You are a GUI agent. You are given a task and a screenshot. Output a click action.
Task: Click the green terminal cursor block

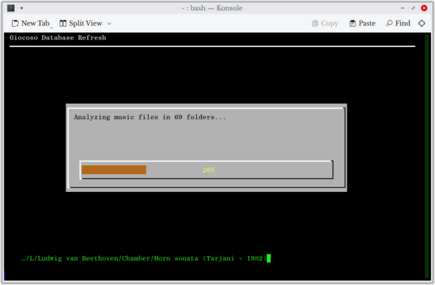(x=268, y=258)
